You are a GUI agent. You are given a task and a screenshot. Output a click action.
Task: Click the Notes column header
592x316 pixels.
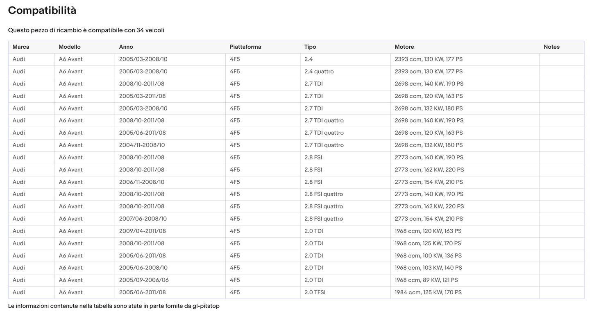[x=551, y=47]
